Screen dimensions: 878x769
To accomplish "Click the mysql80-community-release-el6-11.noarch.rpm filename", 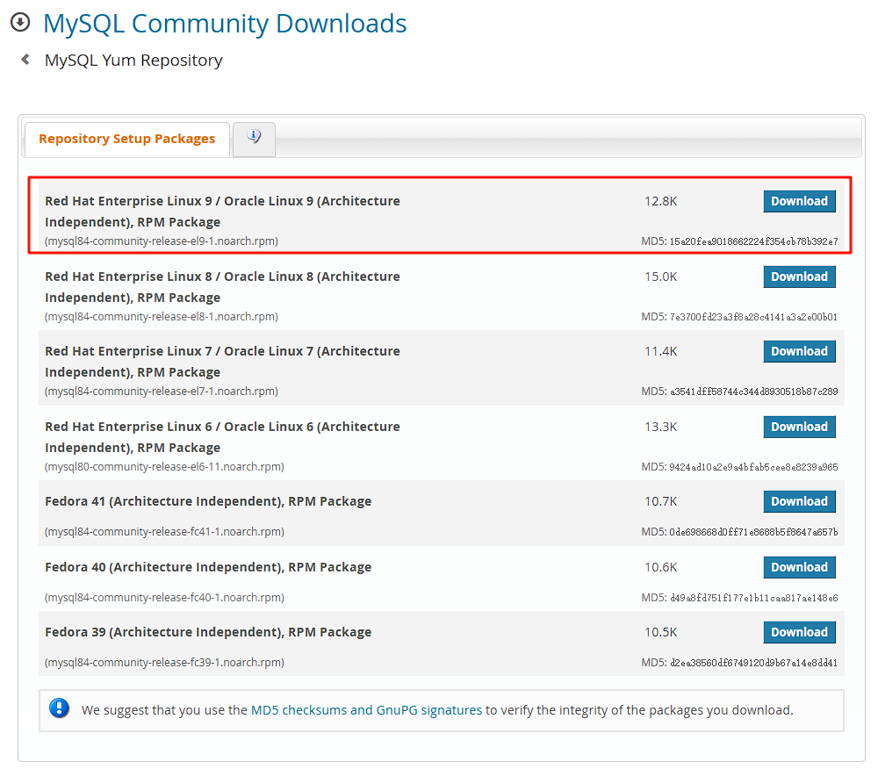I will point(163,466).
